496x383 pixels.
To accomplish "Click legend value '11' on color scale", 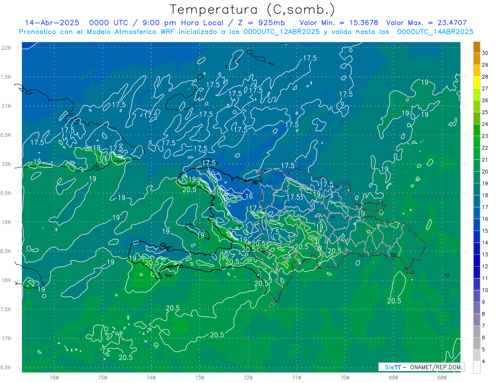I will (485, 278).
